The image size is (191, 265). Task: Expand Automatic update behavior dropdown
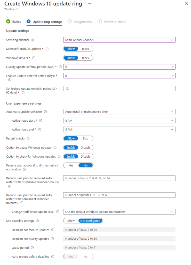click(x=119, y=112)
